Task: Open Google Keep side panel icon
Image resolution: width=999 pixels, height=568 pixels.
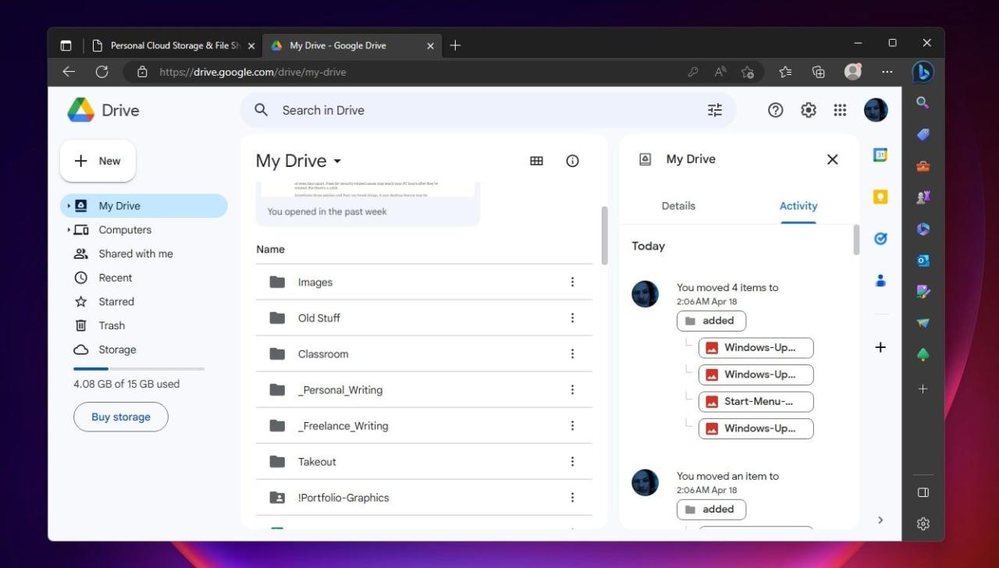Action: click(880, 197)
